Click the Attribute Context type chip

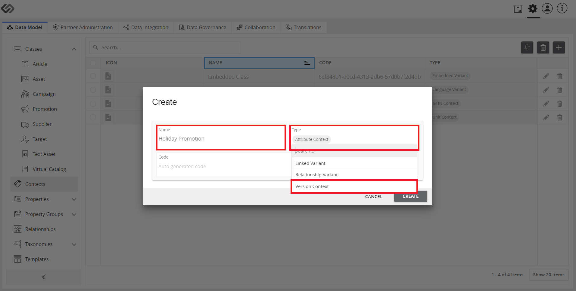311,139
